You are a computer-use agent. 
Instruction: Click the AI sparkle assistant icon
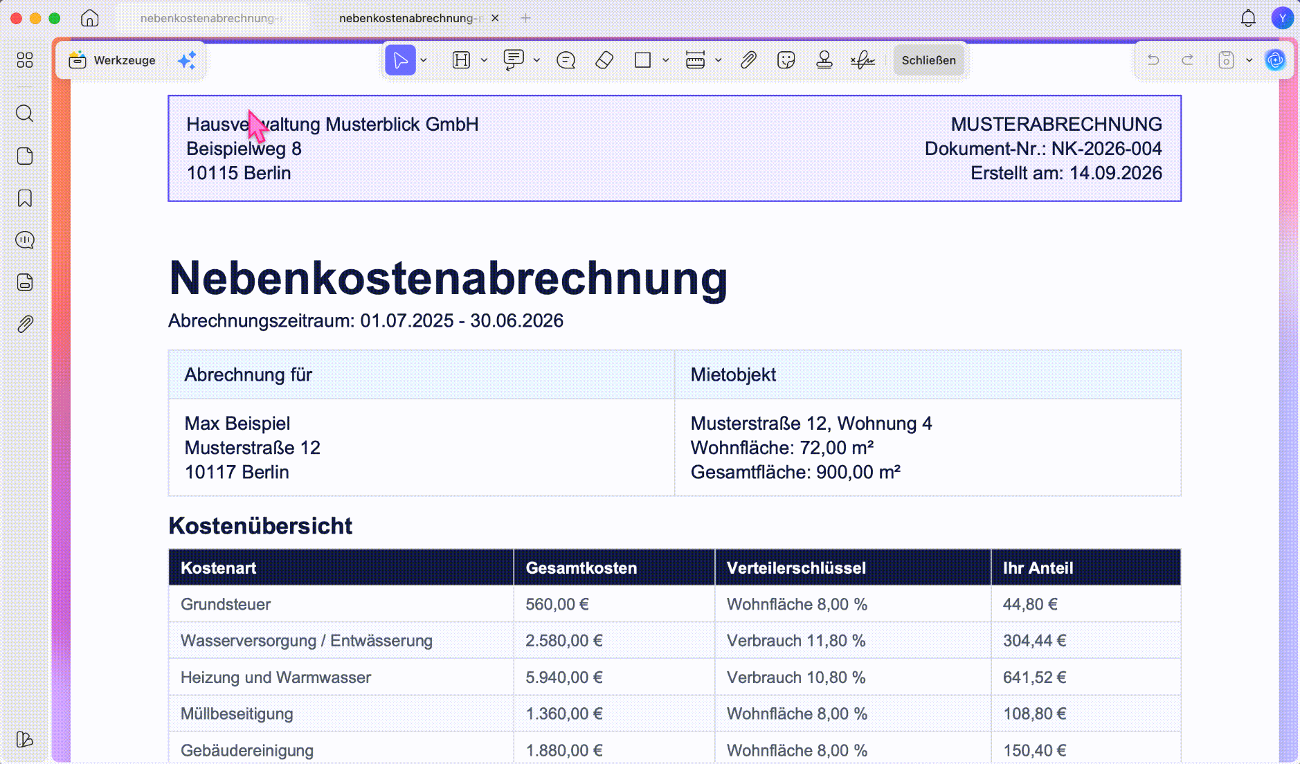point(187,60)
